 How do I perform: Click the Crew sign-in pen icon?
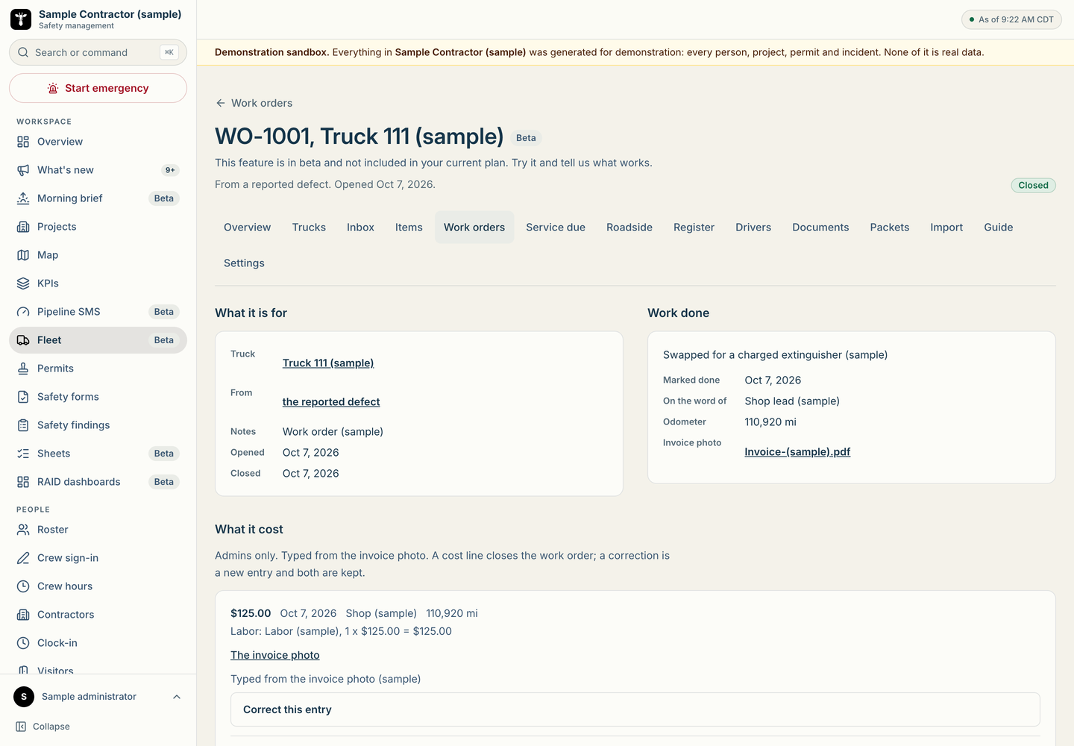click(x=23, y=558)
